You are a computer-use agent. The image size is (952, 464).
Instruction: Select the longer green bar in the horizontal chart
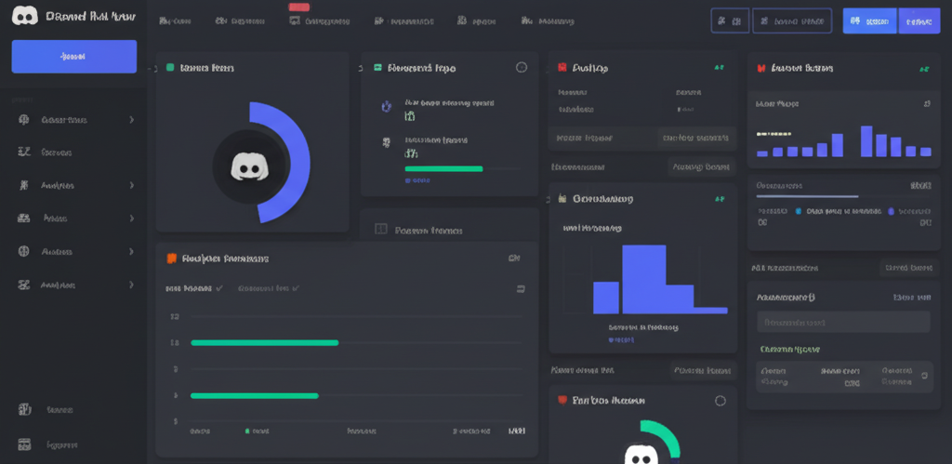pos(265,342)
